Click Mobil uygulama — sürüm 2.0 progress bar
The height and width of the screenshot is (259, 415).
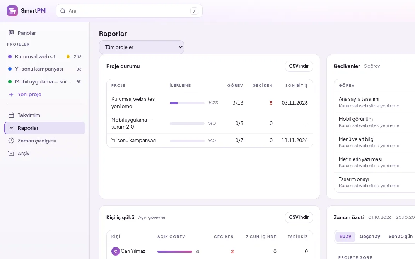tap(187, 123)
